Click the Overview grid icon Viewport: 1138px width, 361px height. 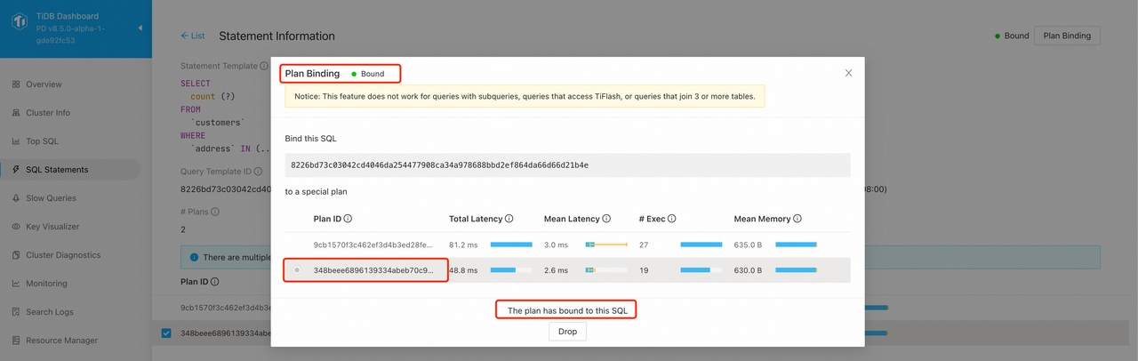point(16,84)
